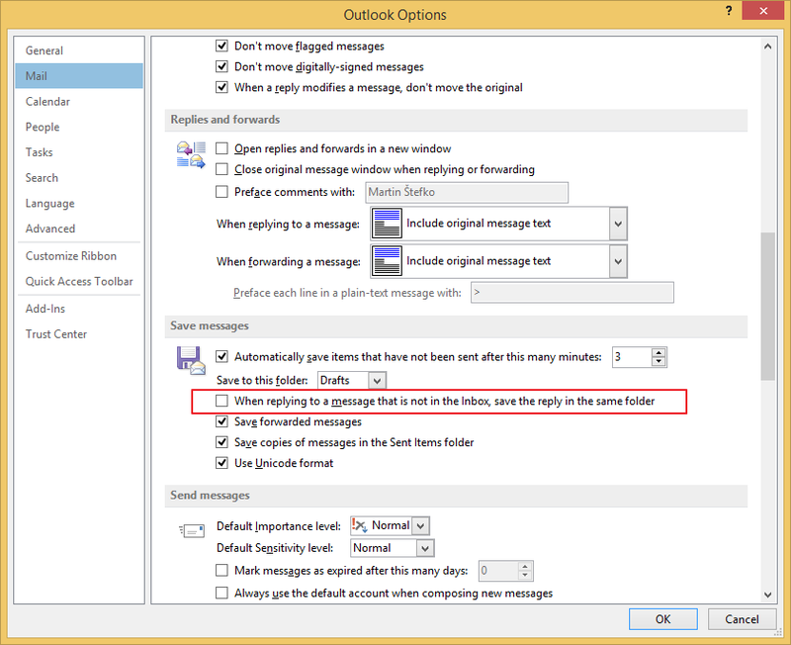Open the People options category
Screen dimensions: 791x645
79,127
